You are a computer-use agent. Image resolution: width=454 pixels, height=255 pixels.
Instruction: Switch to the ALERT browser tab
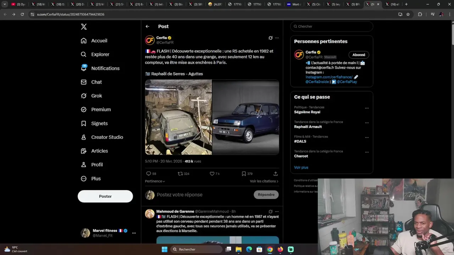point(216,4)
